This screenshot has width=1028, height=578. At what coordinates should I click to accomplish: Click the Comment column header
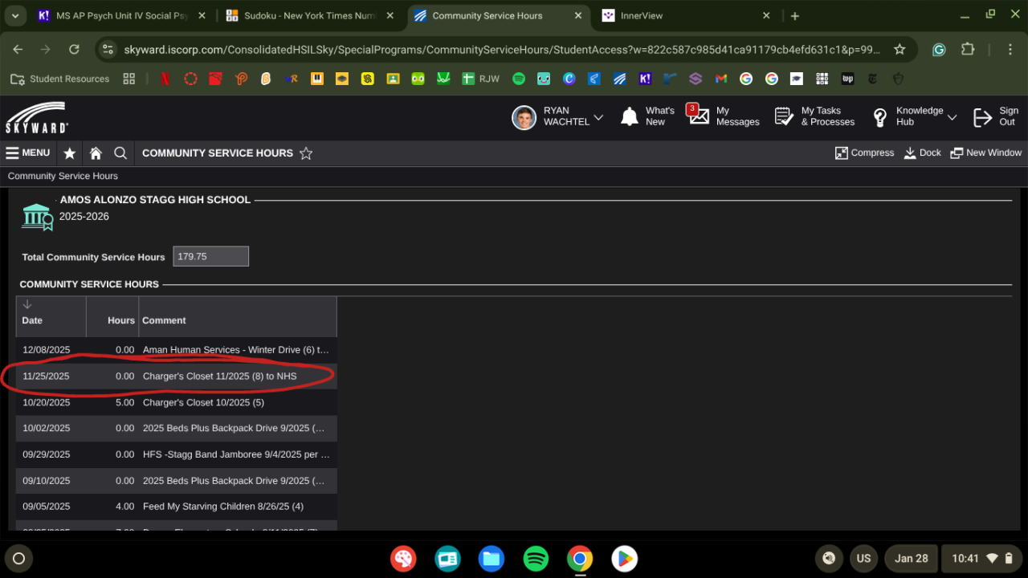[x=238, y=316]
